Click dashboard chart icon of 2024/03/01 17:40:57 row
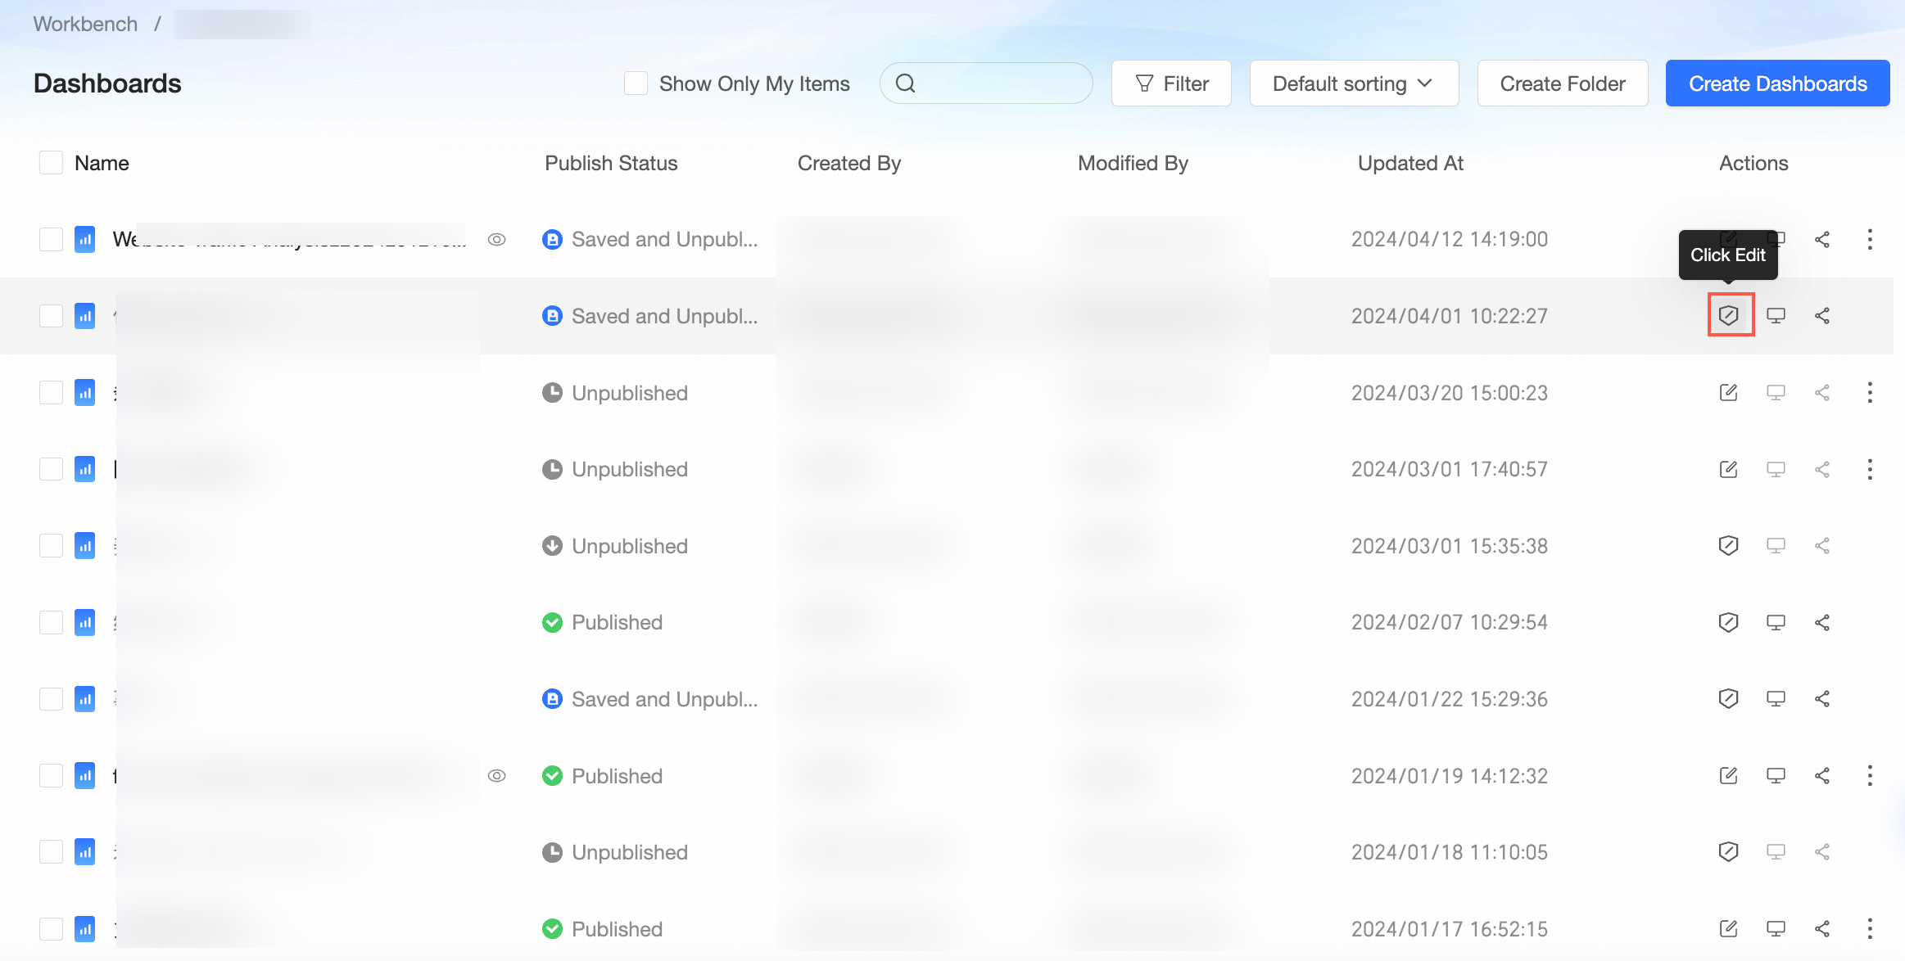Screen dimensions: 1905x961 point(85,469)
